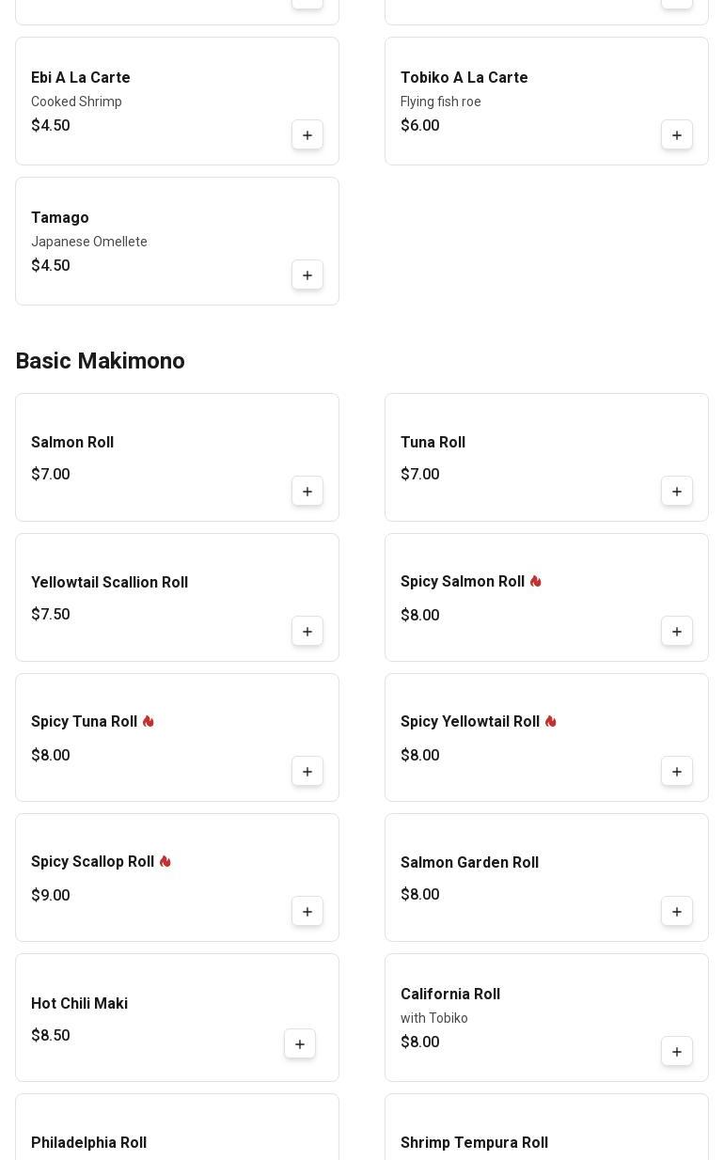Select the Tamago item name
Screen dimensions: 724x1160
coord(60,218)
